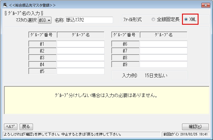Screen dimensions: 213x140
Task: Click the group name field for #2
Action: coord(81,51)
